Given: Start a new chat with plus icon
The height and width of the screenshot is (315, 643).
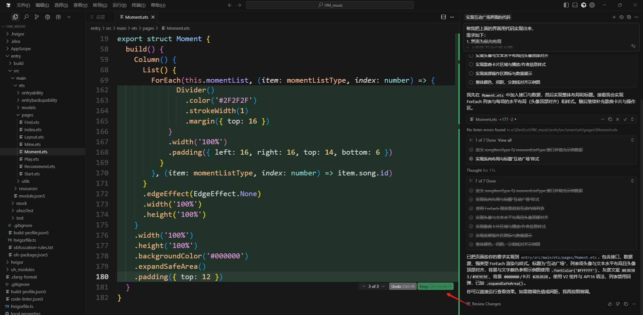Looking at the screenshot, I should coord(614,17).
